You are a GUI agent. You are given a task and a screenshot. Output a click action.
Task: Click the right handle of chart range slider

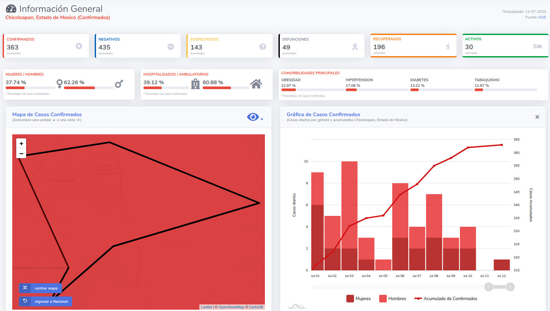pyautogui.click(x=510, y=287)
